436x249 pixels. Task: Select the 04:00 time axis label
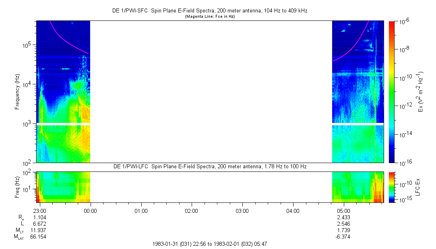point(293,210)
